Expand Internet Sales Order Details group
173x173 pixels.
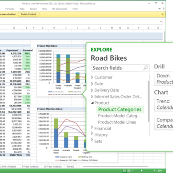[92, 97]
